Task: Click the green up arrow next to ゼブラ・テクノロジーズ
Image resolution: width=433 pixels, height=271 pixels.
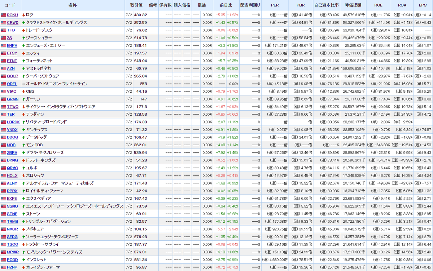Action: [x=23, y=152]
